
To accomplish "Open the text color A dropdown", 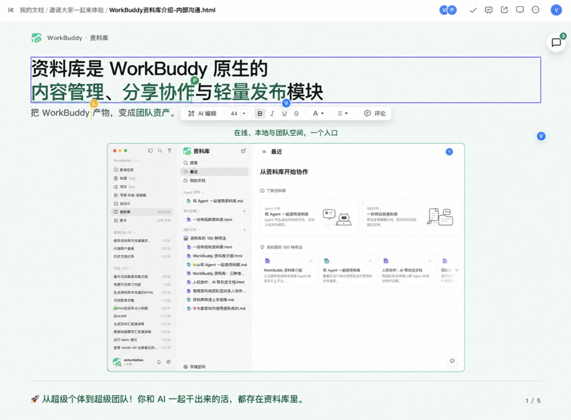I will [318, 114].
